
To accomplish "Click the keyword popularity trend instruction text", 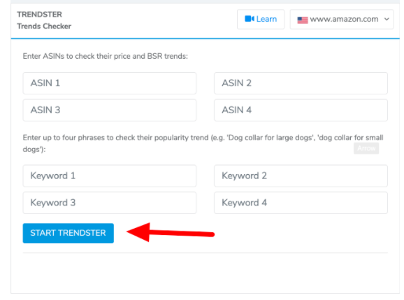I will click(x=203, y=143).
